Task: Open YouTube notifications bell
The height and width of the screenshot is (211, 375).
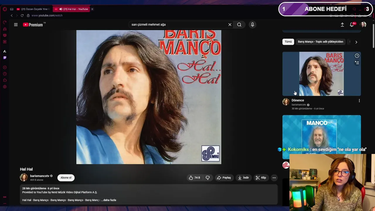Action: (x=352, y=25)
